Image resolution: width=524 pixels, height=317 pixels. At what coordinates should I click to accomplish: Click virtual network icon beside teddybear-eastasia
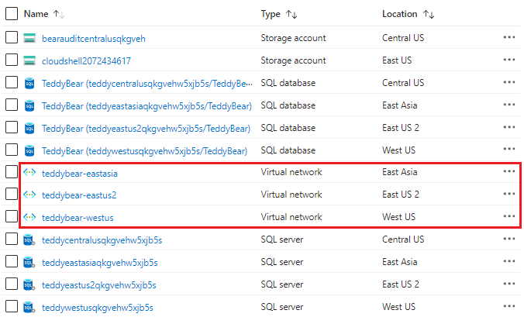coord(29,172)
